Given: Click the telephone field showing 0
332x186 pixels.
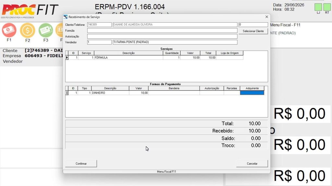Looking at the screenshot, I should click(x=253, y=25).
